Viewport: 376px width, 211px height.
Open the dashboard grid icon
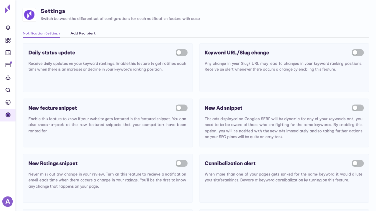coord(8,40)
